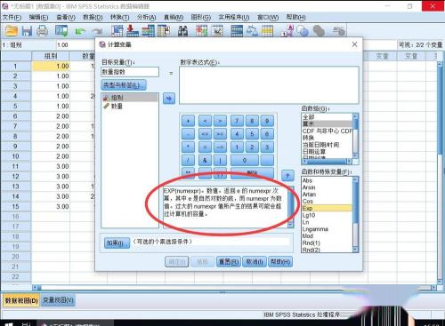Click the blue arrow to move variable into expression
445x326 pixels.
point(169,99)
